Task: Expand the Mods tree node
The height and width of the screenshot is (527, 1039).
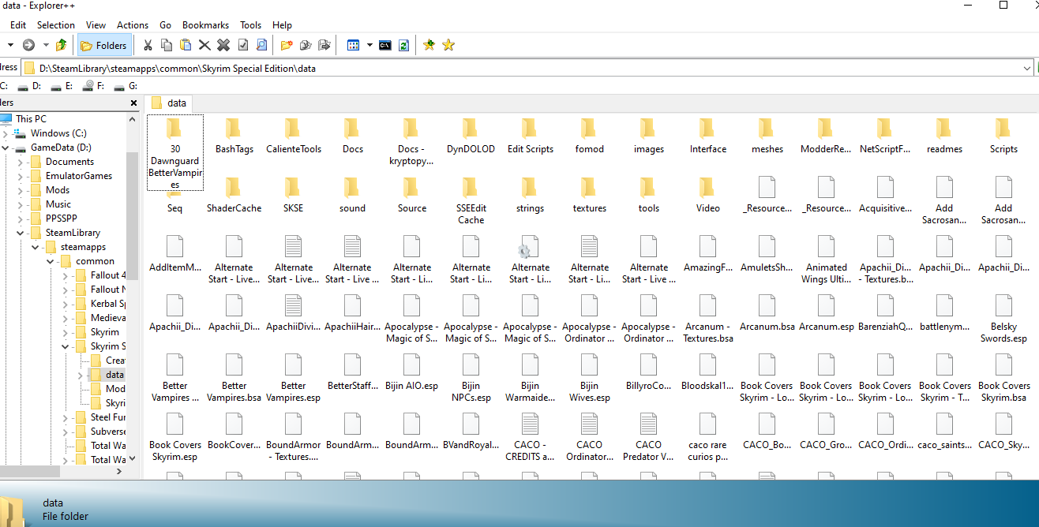Action: click(21, 190)
